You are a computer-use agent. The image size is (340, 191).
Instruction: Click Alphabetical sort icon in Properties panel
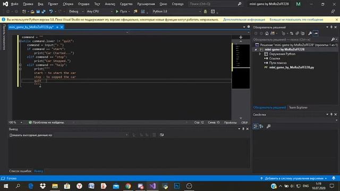pos(261,126)
